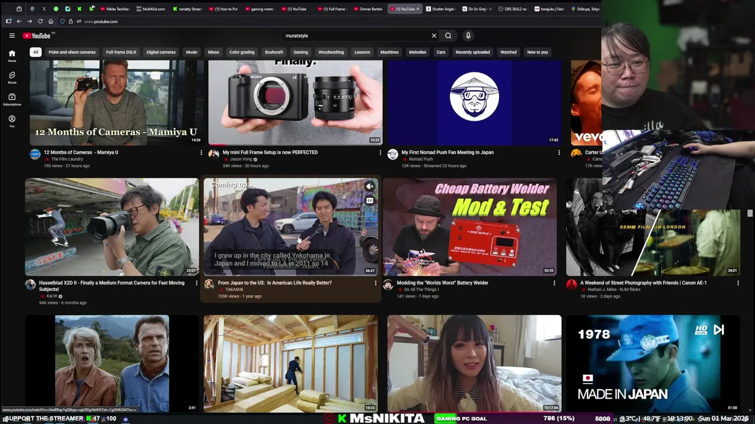Open more options for Hasselblad X2D II video
The width and height of the screenshot is (755, 424).
click(196, 283)
